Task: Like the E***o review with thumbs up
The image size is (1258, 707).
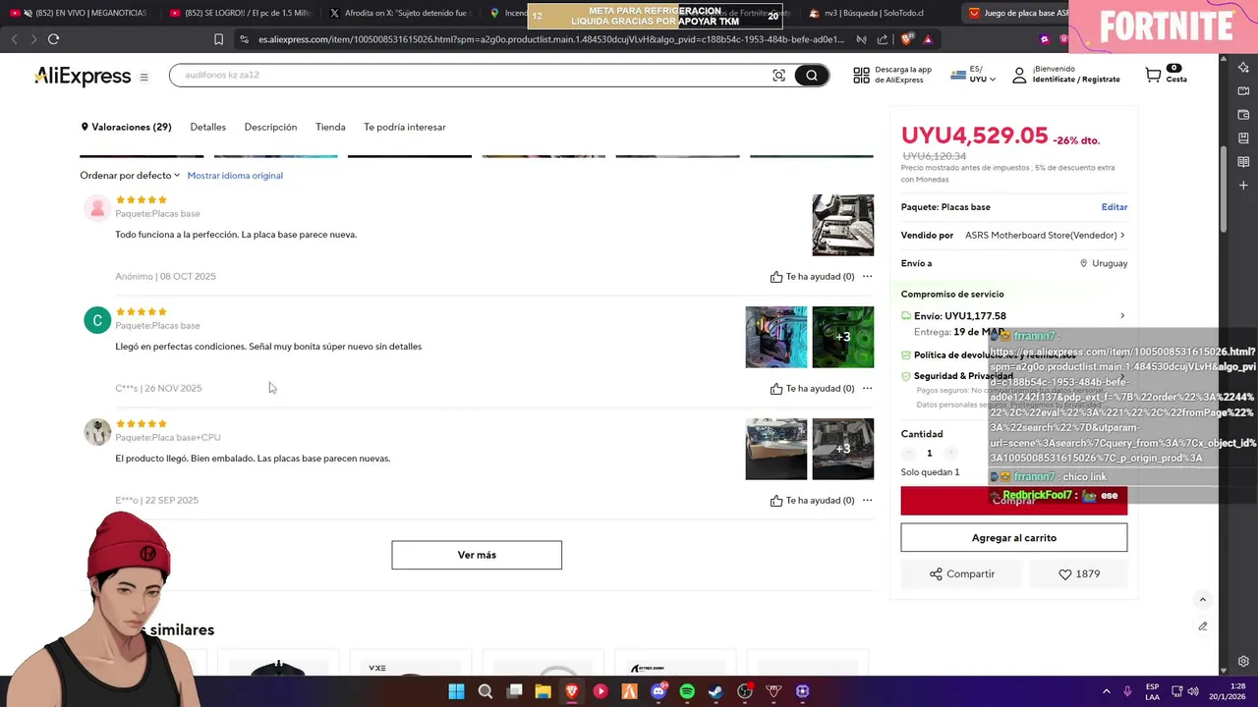Action: 776,501
